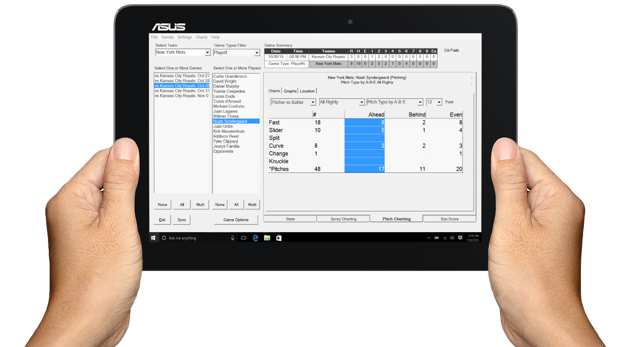The height and width of the screenshot is (347, 631).
Task: Select game vs Kansas City Royals Oct 31
Action: (182, 91)
